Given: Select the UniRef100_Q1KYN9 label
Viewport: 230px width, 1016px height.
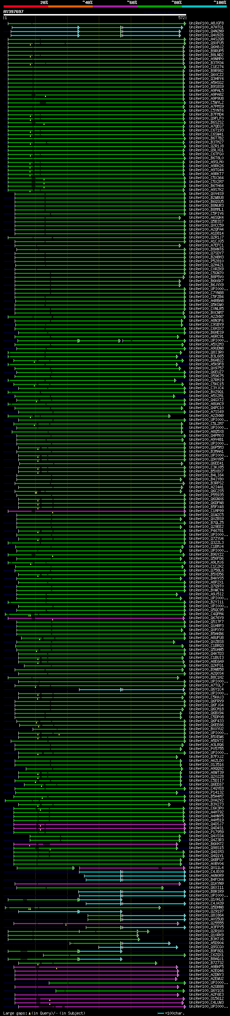Looking at the screenshot, I should coord(206,883).
